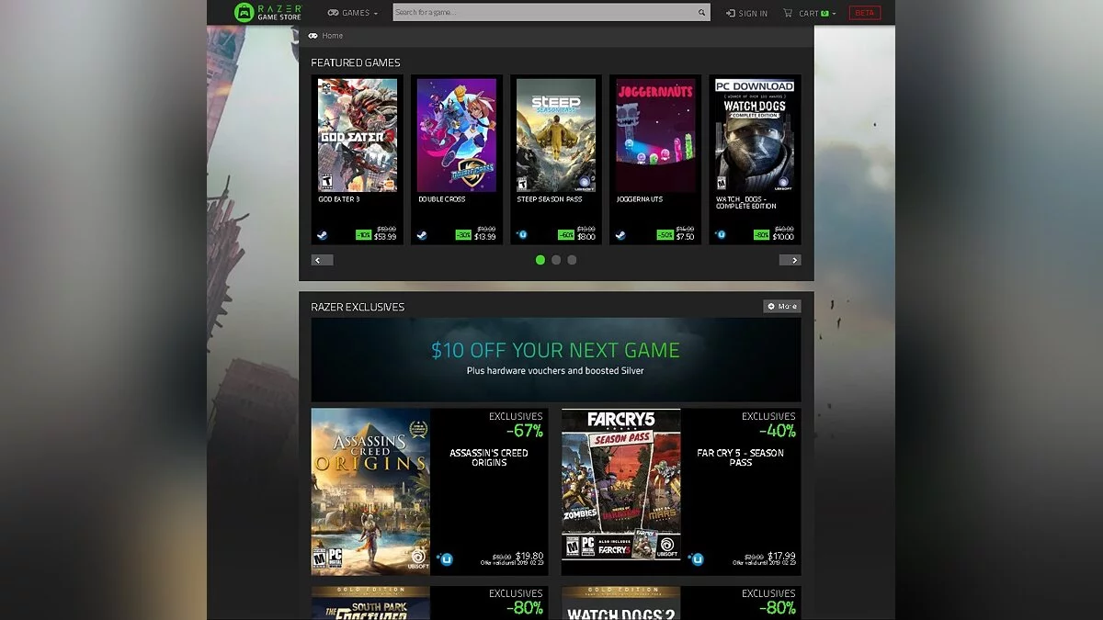Click the Razer Game Store logo
This screenshot has width=1103, height=620.
click(x=267, y=12)
